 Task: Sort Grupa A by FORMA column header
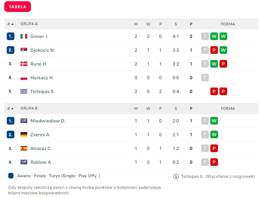tap(228, 24)
